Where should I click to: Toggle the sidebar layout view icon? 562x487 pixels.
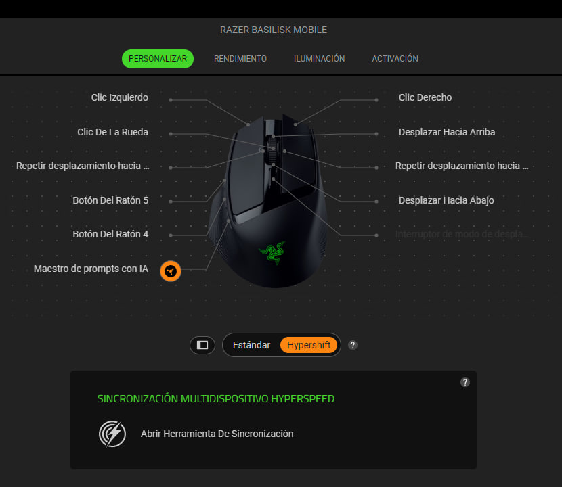coord(202,345)
